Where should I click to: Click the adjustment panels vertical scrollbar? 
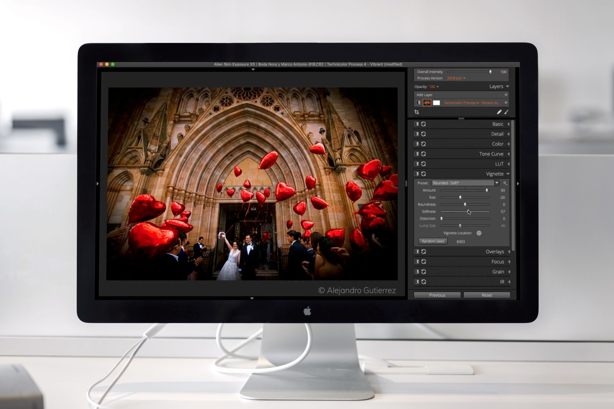513,186
